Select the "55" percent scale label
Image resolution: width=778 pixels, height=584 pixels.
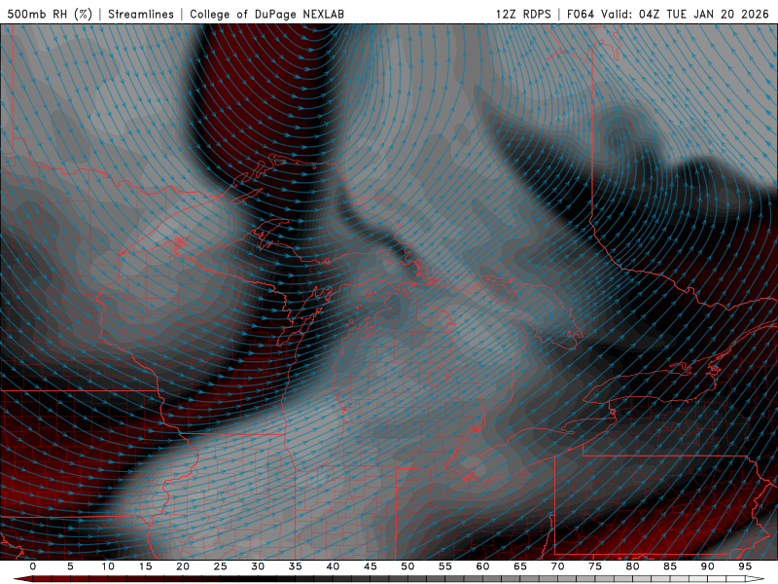445,566
